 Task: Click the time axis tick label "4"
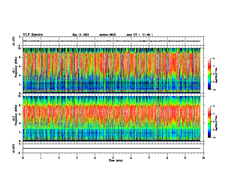tap(95, 158)
